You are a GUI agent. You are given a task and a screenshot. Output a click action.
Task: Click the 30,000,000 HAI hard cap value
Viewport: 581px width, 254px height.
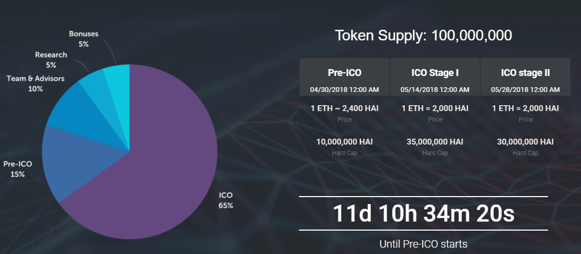525,142
